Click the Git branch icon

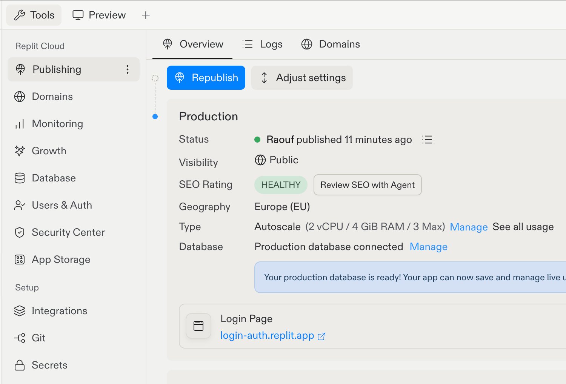[x=20, y=338]
